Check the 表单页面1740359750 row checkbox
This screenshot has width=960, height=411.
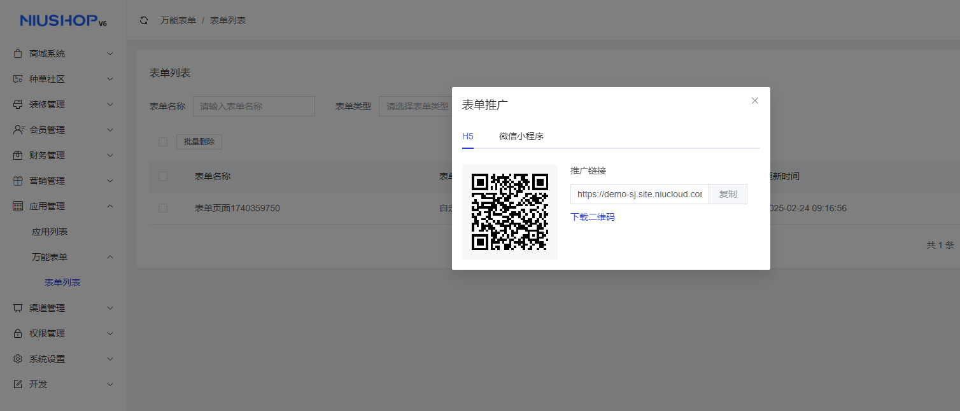[x=163, y=208]
